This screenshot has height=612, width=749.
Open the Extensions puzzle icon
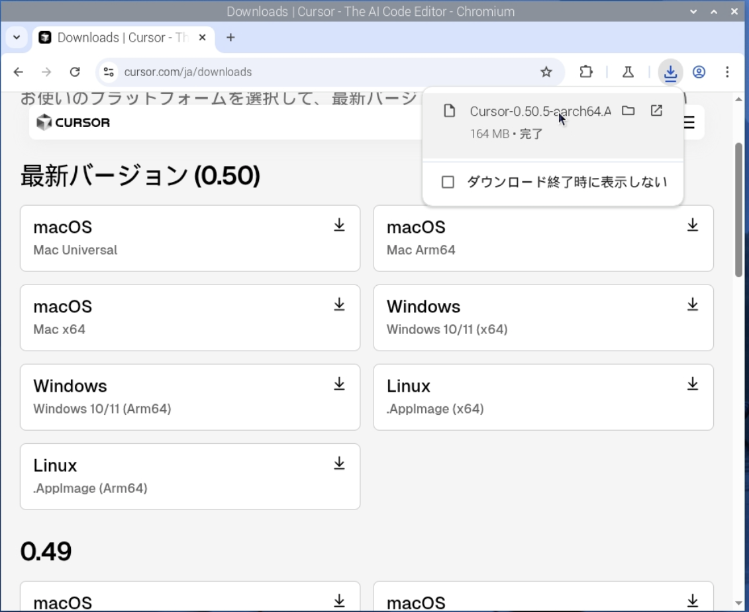[x=586, y=72]
